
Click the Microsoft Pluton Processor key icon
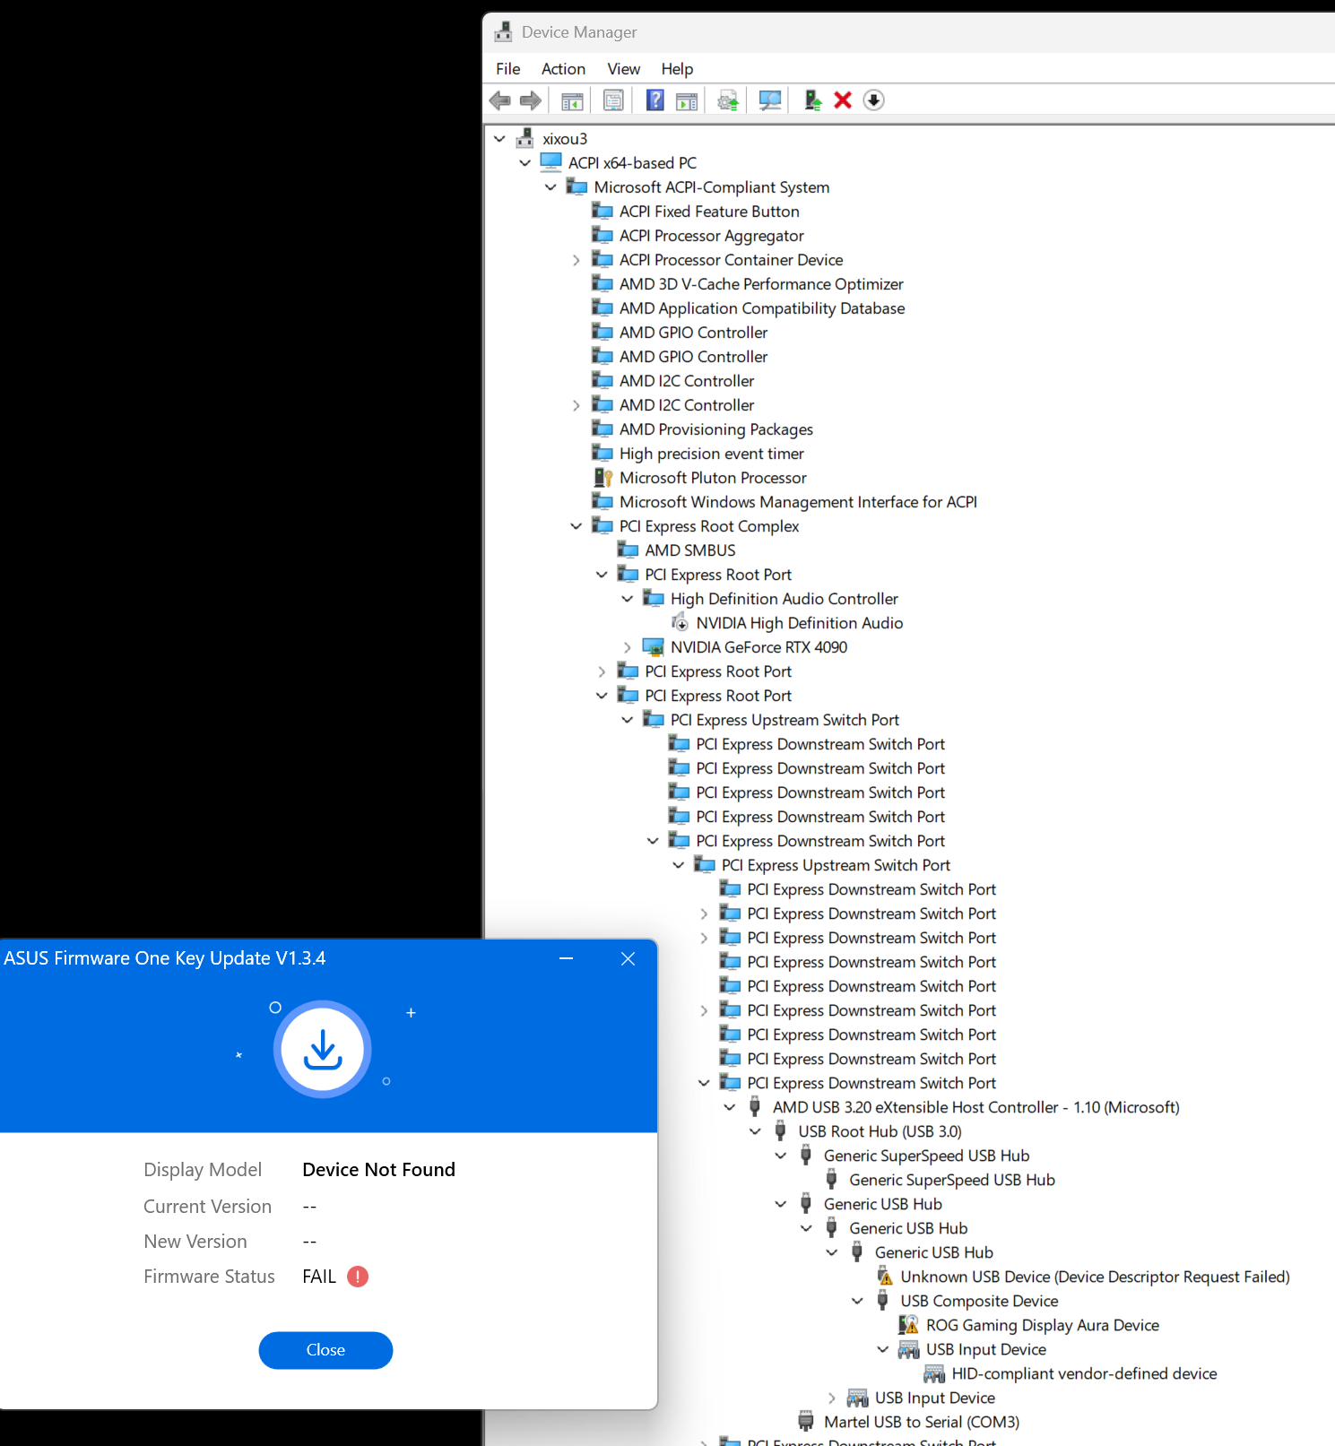(x=602, y=478)
